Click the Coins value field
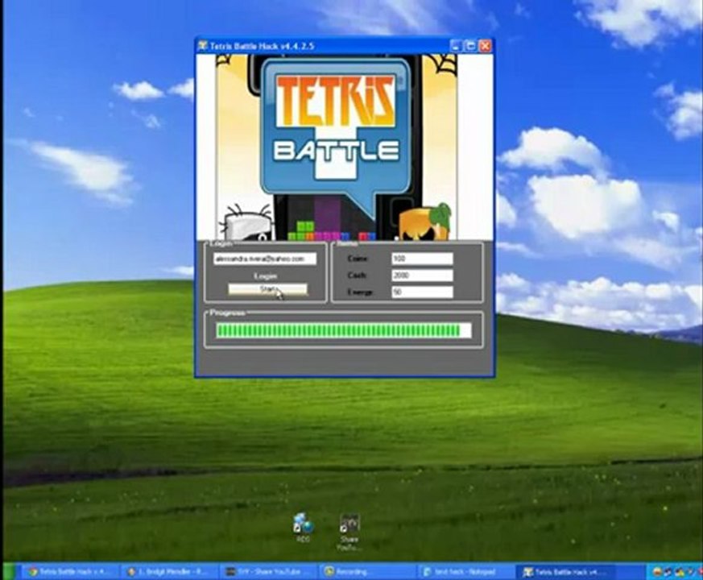The image size is (703, 580). click(x=422, y=259)
